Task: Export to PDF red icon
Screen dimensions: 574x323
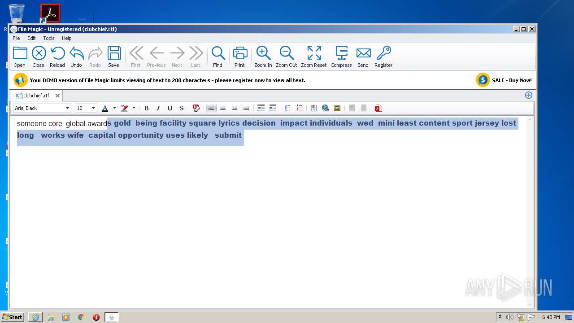Action: click(378, 108)
